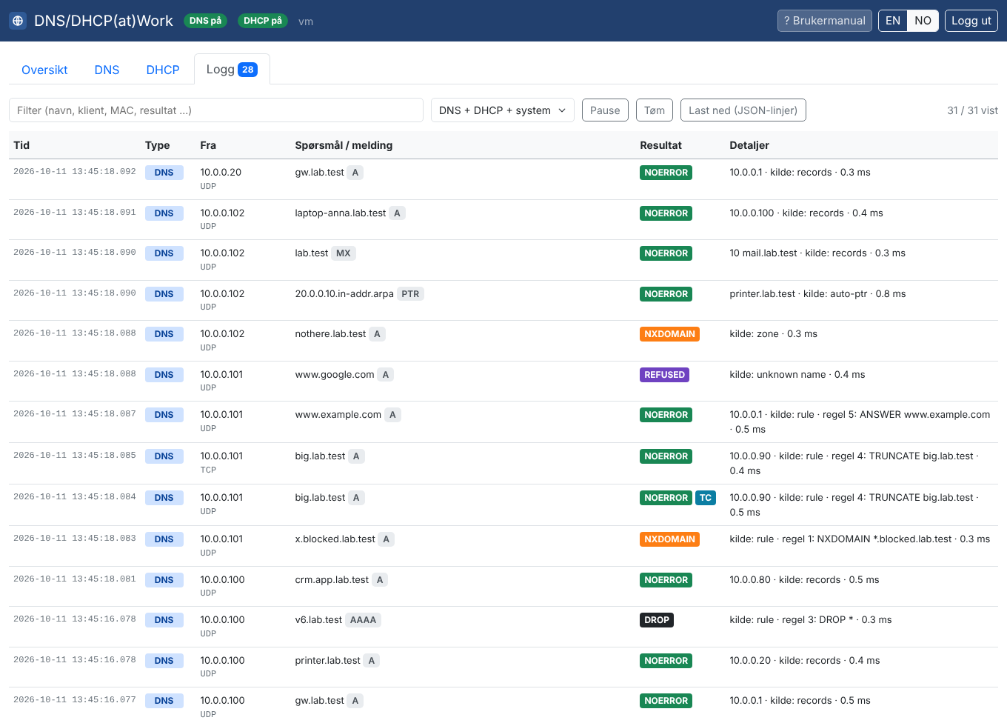Viewport: 1007px width, 726px height.
Task: Click the DHCP på status badge
Action: click(263, 21)
